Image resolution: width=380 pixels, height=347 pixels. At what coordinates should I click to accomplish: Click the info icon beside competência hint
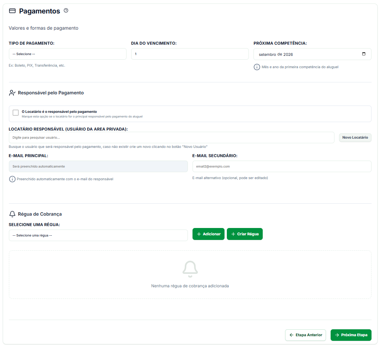pos(257,67)
